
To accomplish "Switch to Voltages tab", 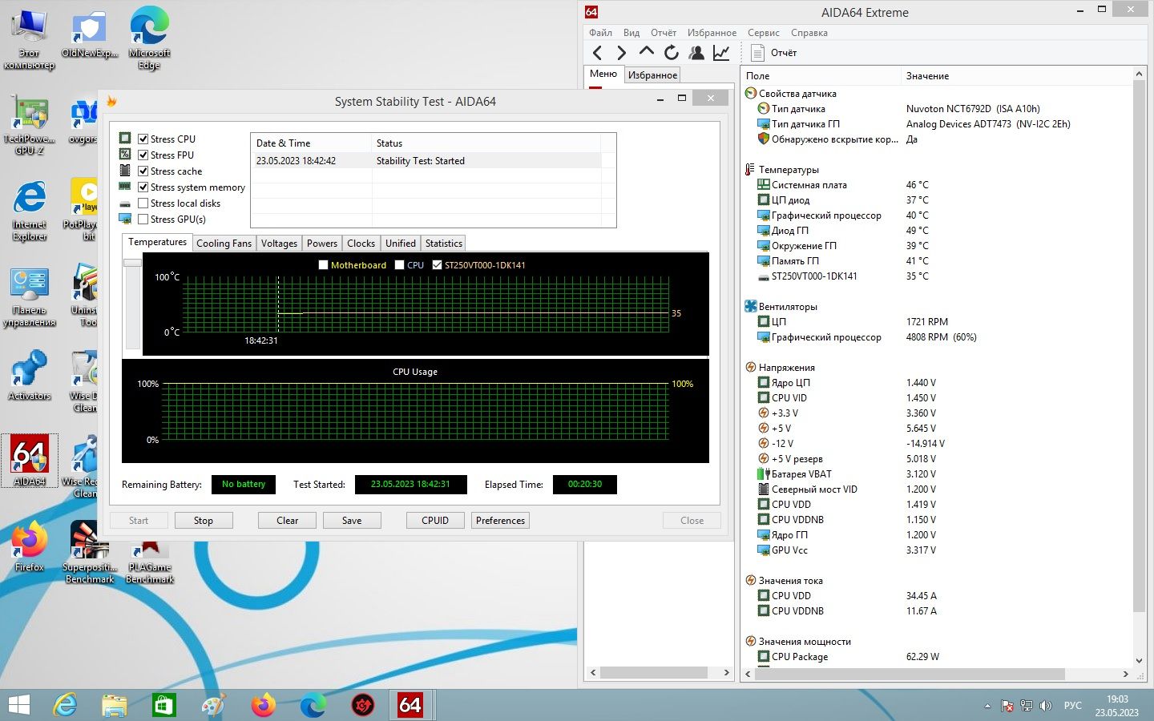I will [x=279, y=244].
